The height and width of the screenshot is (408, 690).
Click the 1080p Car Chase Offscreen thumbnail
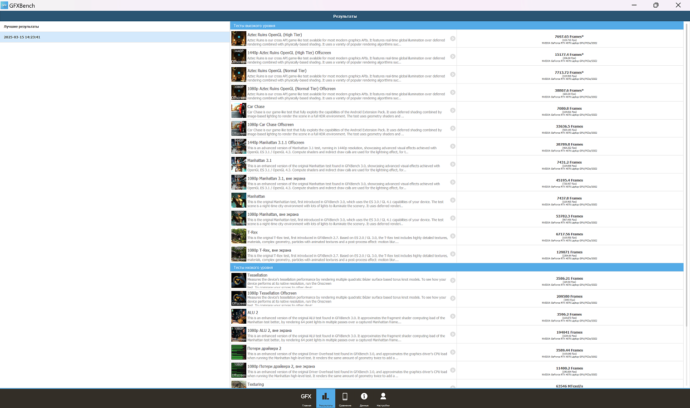(x=239, y=128)
